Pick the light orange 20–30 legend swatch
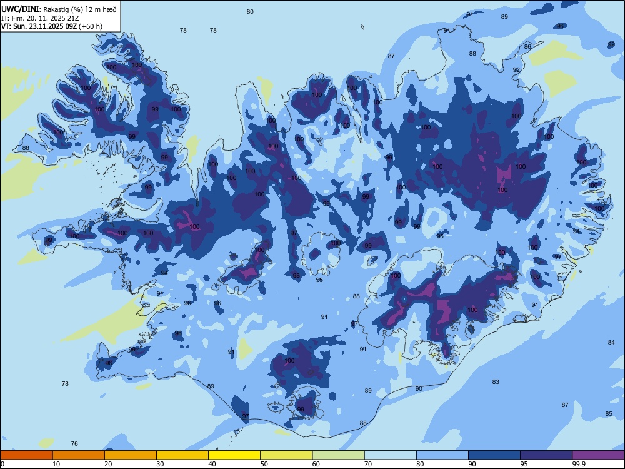625x469 pixels. 131,455
